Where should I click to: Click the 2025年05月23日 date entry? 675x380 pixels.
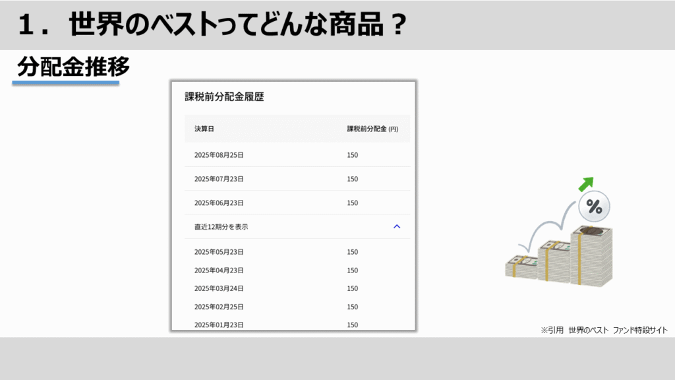point(219,252)
